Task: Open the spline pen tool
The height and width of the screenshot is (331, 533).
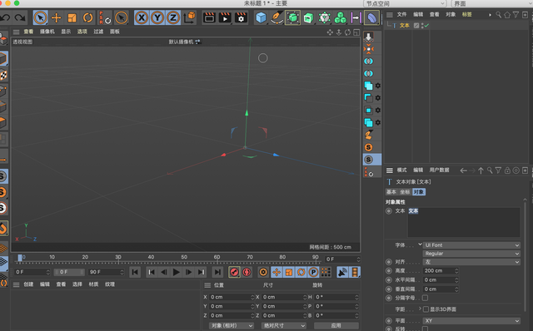Action: click(276, 17)
